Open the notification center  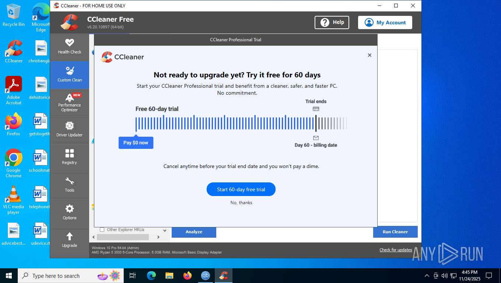(x=489, y=276)
